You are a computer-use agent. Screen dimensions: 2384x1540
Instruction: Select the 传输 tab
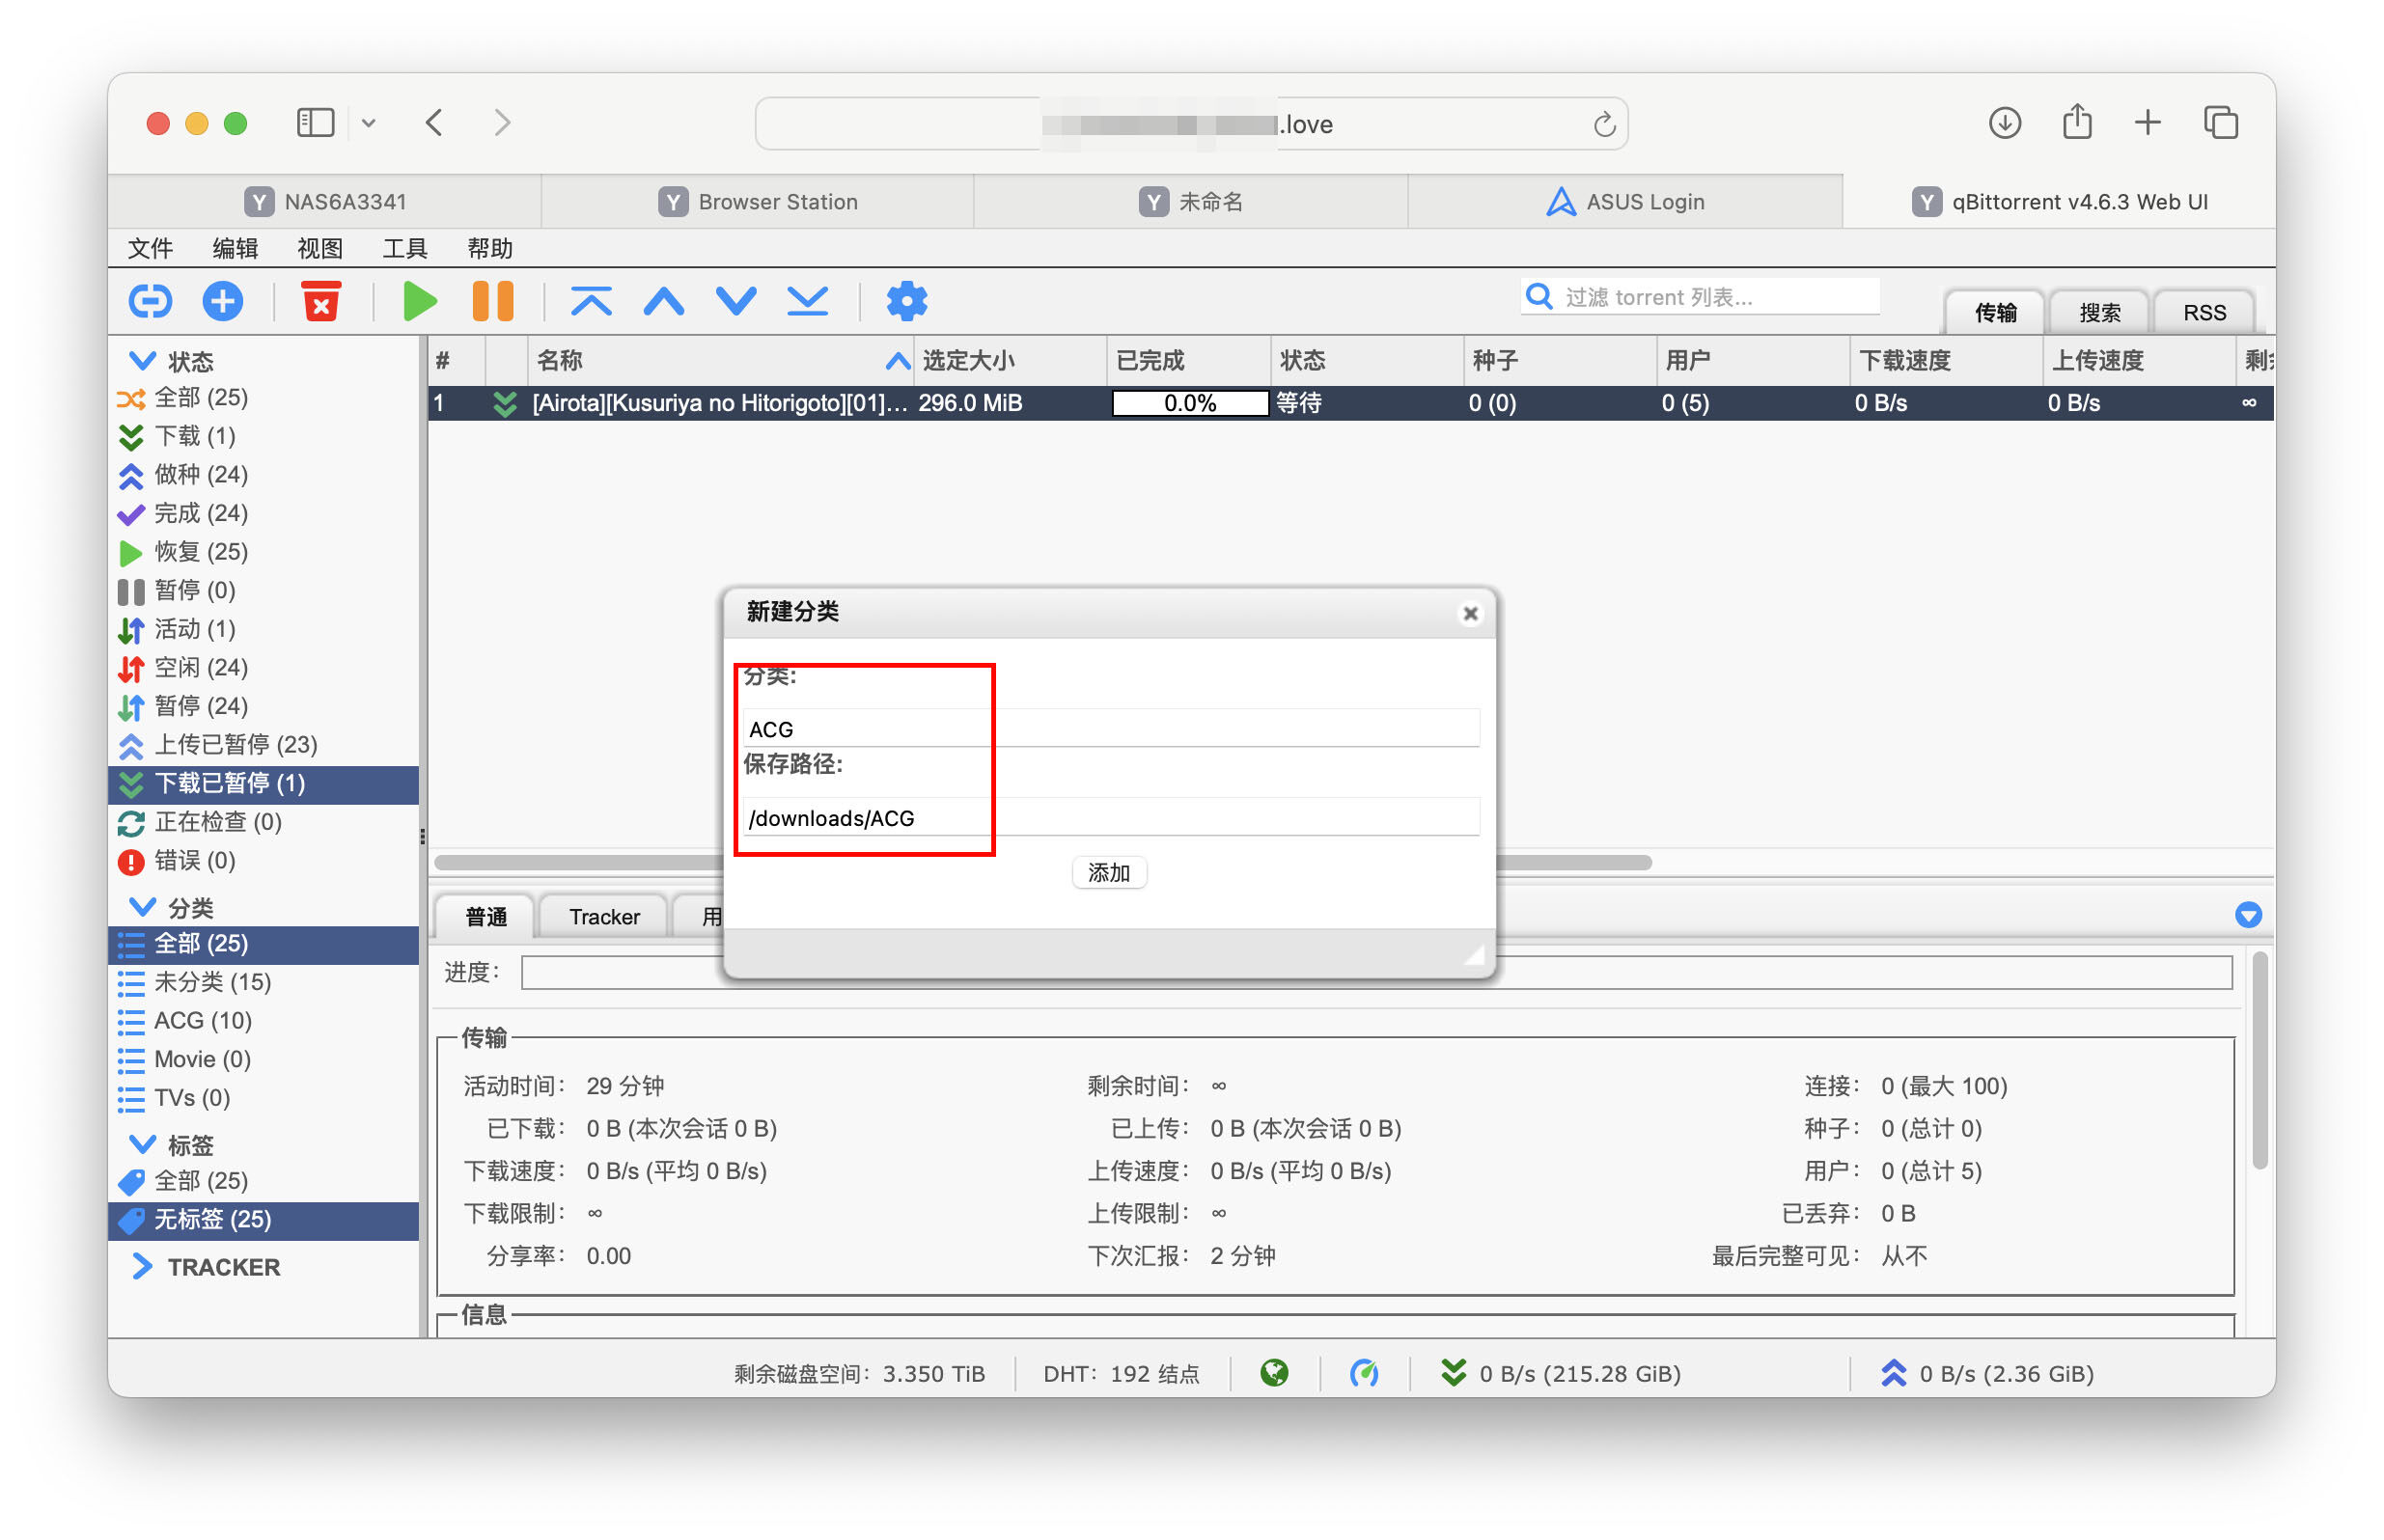pyautogui.click(x=1995, y=312)
